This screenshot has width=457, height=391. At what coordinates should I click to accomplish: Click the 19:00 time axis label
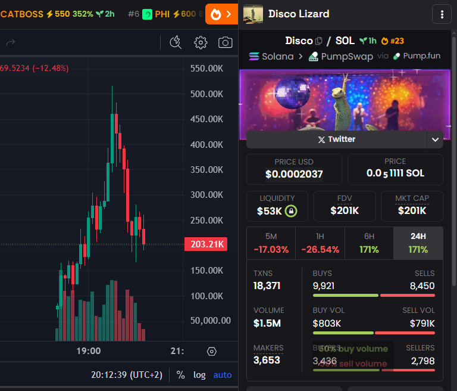[89, 350]
